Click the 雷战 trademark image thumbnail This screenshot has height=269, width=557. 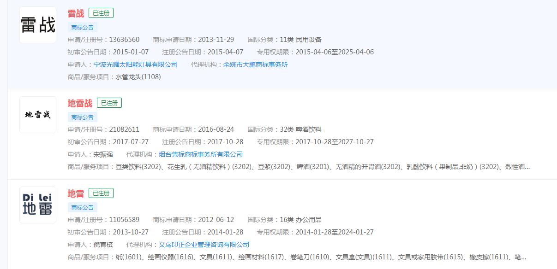(x=37, y=24)
